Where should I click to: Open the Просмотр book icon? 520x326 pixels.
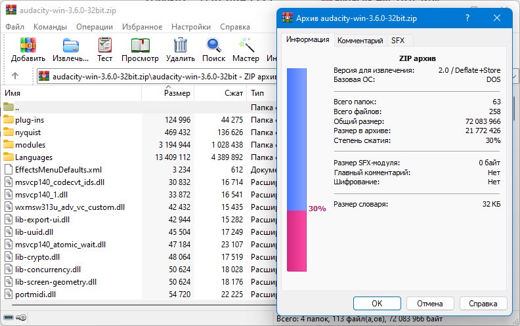(141, 45)
